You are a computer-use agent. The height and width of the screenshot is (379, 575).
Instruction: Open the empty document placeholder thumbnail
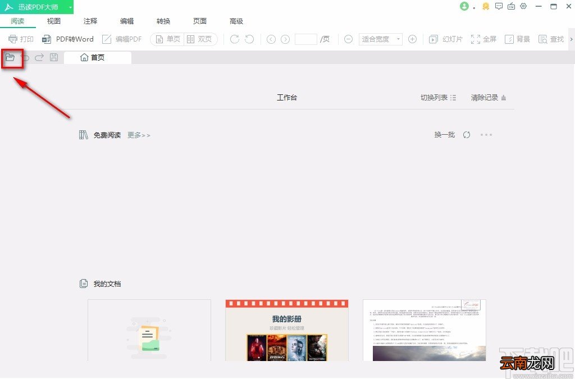click(149, 330)
